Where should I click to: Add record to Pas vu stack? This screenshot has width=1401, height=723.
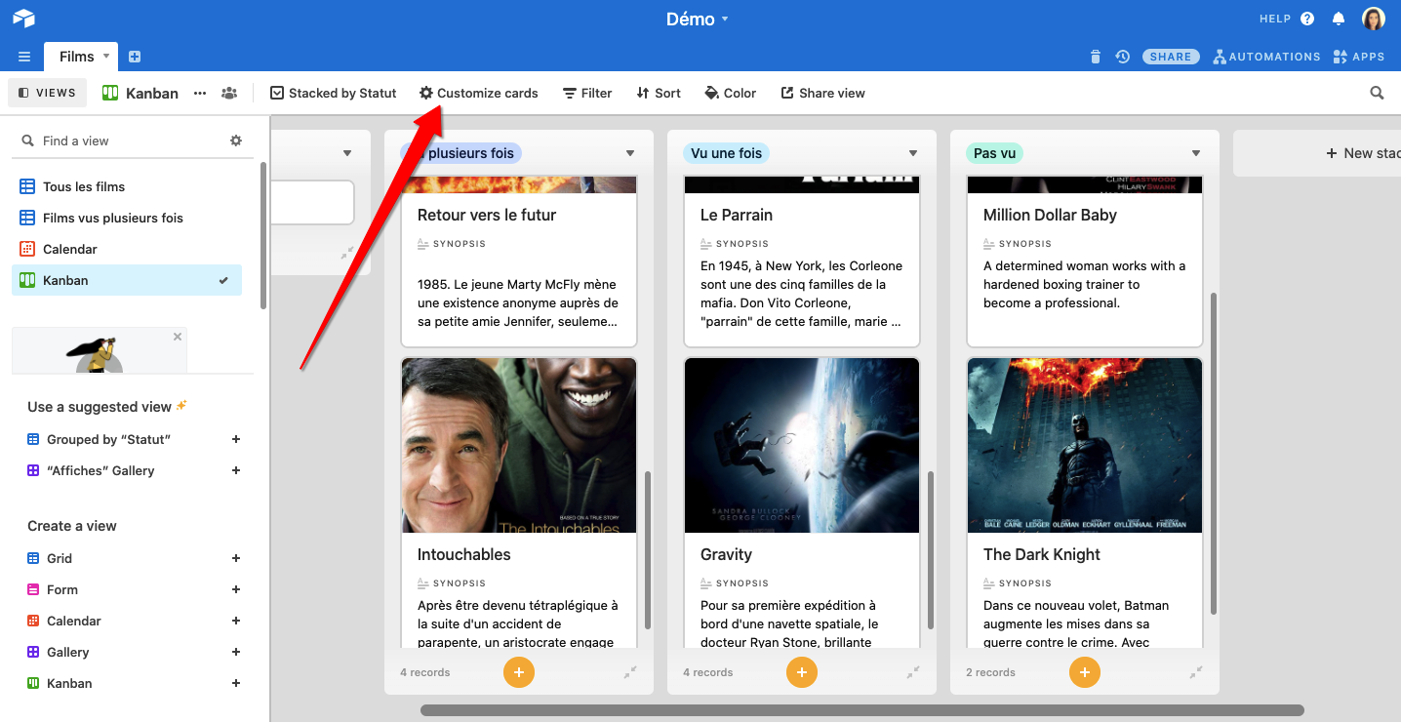click(1085, 672)
